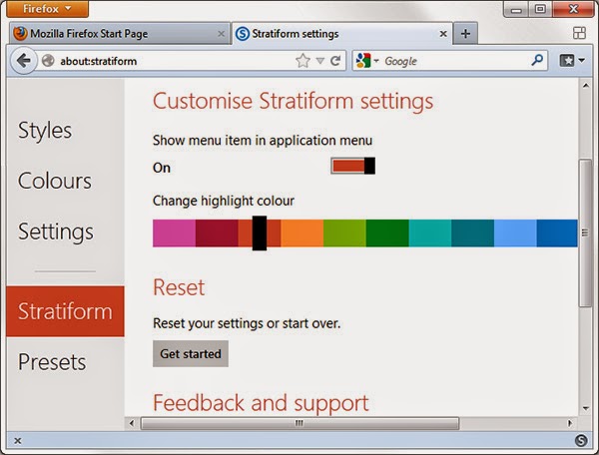Select the Stratiform sidebar item

65,311
